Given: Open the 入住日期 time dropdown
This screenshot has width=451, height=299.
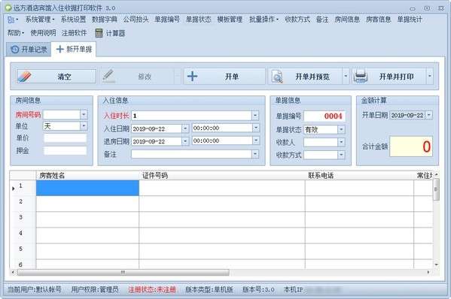Looking at the screenshot, I should pyautogui.click(x=255, y=128).
